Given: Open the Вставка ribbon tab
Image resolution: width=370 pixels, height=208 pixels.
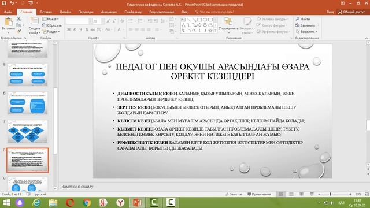Looking at the screenshot, I should [x=46, y=12].
